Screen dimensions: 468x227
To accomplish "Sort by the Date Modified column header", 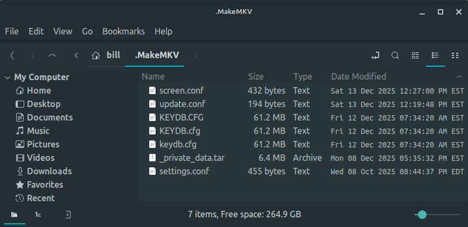I will pos(397,77).
